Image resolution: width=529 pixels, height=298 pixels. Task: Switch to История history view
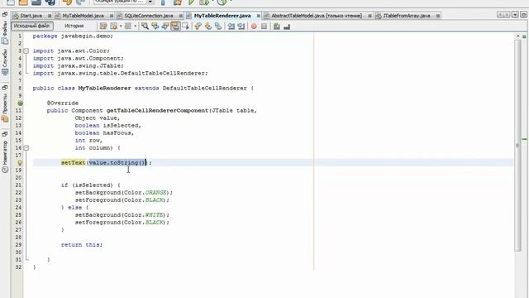click(74, 26)
